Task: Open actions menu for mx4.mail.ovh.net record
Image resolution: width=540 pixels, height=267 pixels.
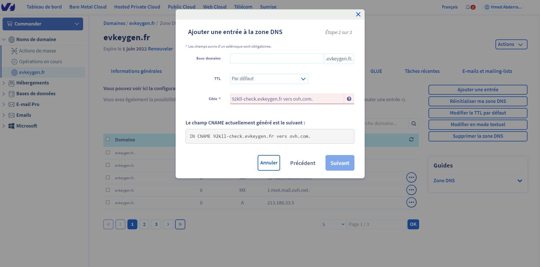Action: coord(411,190)
